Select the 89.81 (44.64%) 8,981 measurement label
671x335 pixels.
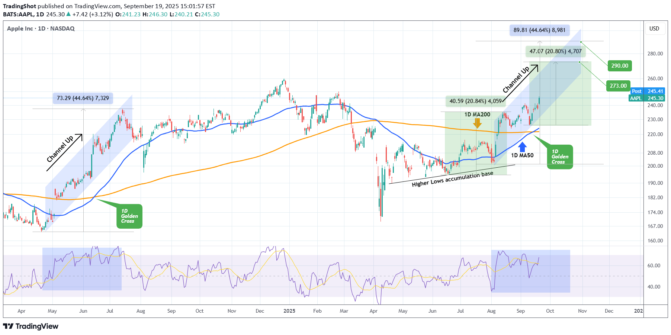pos(539,30)
